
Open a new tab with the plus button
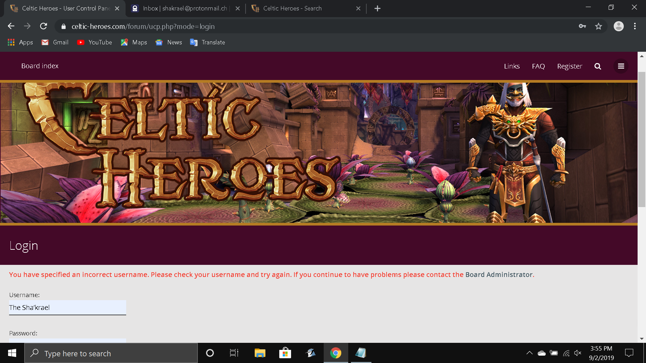(x=378, y=8)
